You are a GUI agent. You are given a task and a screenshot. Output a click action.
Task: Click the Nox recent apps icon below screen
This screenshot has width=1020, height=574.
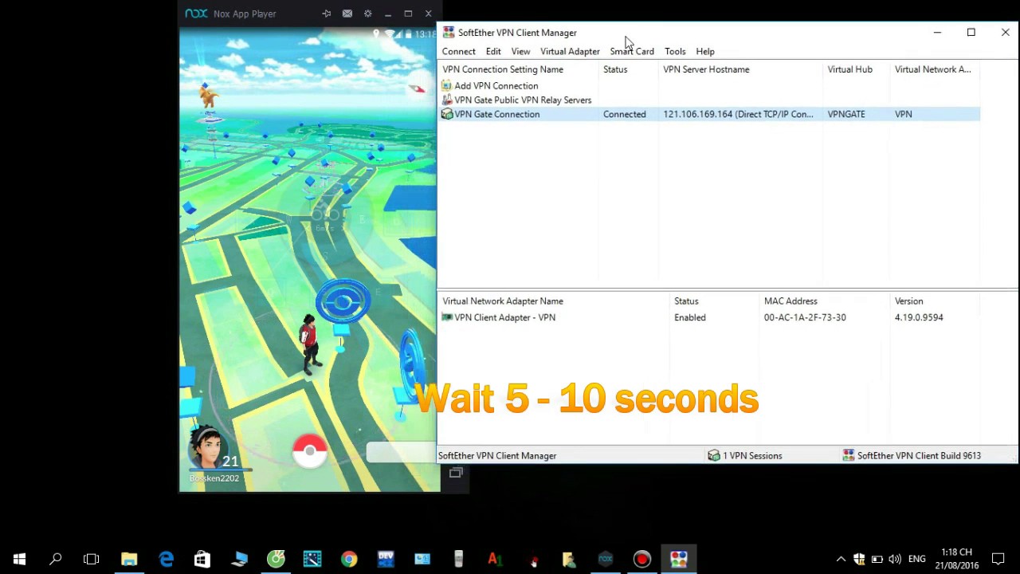(456, 473)
